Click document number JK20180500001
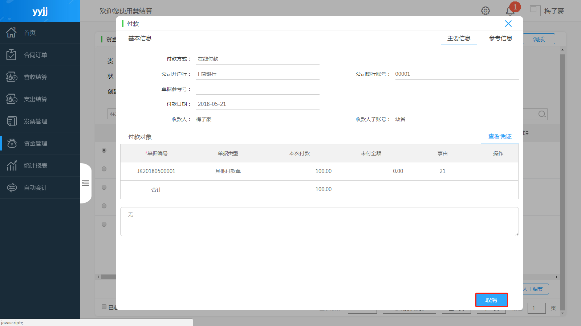Screen dimensions: 581x326 coord(156,171)
